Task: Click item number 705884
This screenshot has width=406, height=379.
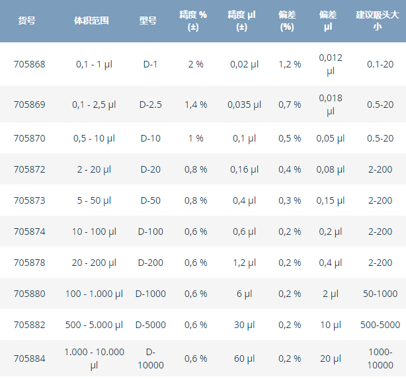Action: point(30,358)
